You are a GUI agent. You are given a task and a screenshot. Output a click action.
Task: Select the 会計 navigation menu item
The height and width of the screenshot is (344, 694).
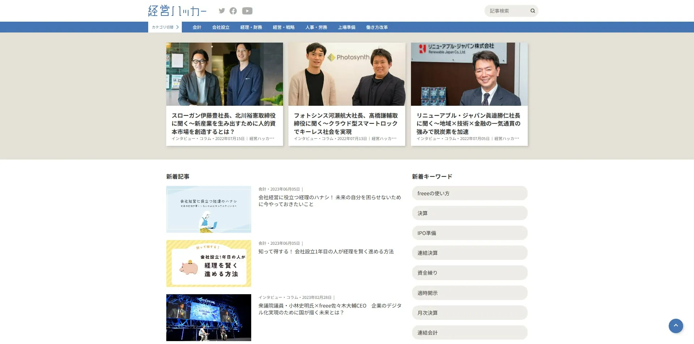coord(197,27)
